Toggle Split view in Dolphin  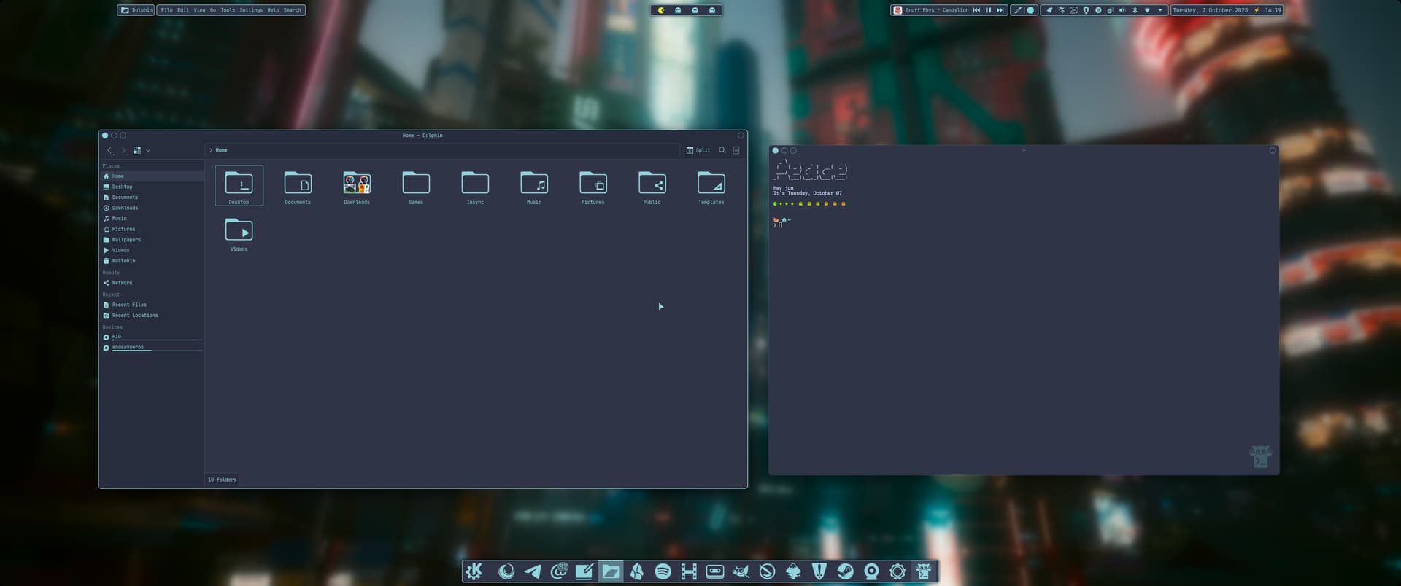698,150
